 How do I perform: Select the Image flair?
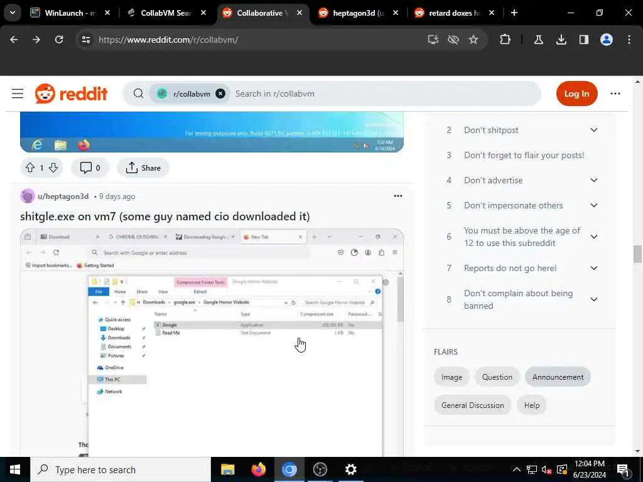tap(451, 377)
